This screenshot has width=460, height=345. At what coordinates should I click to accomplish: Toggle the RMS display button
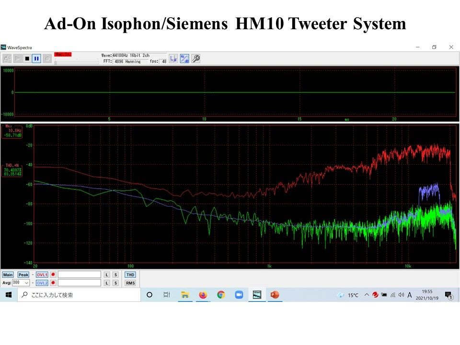click(x=130, y=283)
